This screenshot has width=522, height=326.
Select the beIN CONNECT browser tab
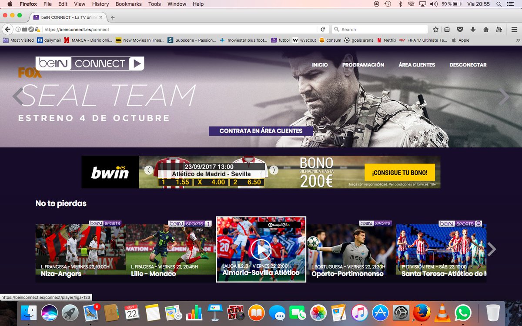[69, 17]
